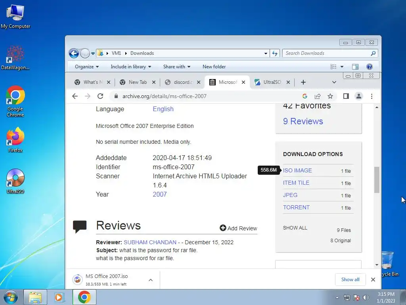This screenshot has height=305, width=406.
Task: Go back in Chrome
Action: click(75, 96)
